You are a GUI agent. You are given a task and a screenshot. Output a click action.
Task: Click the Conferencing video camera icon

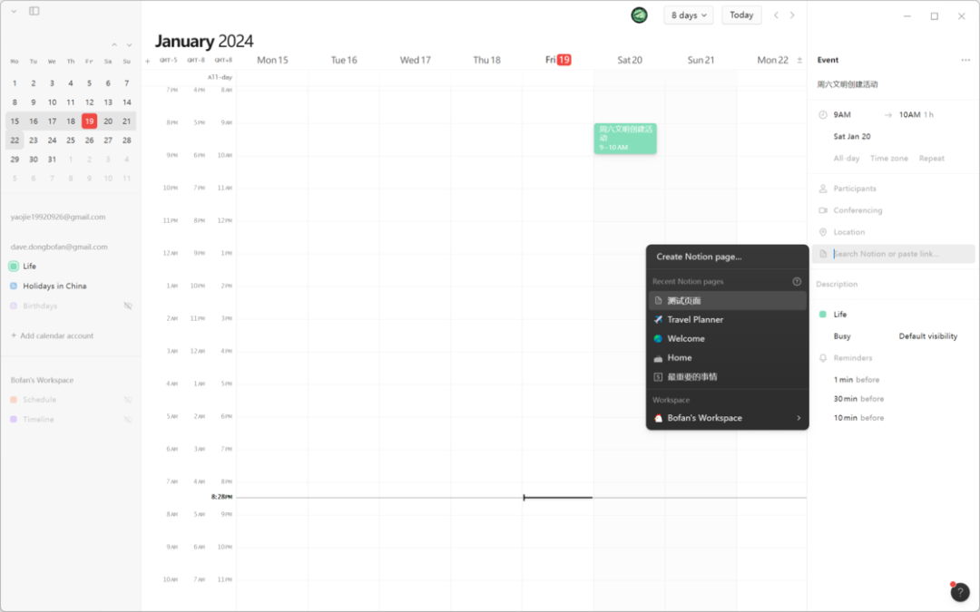tap(823, 210)
